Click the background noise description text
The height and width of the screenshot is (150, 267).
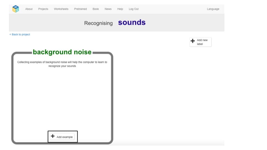(62, 64)
